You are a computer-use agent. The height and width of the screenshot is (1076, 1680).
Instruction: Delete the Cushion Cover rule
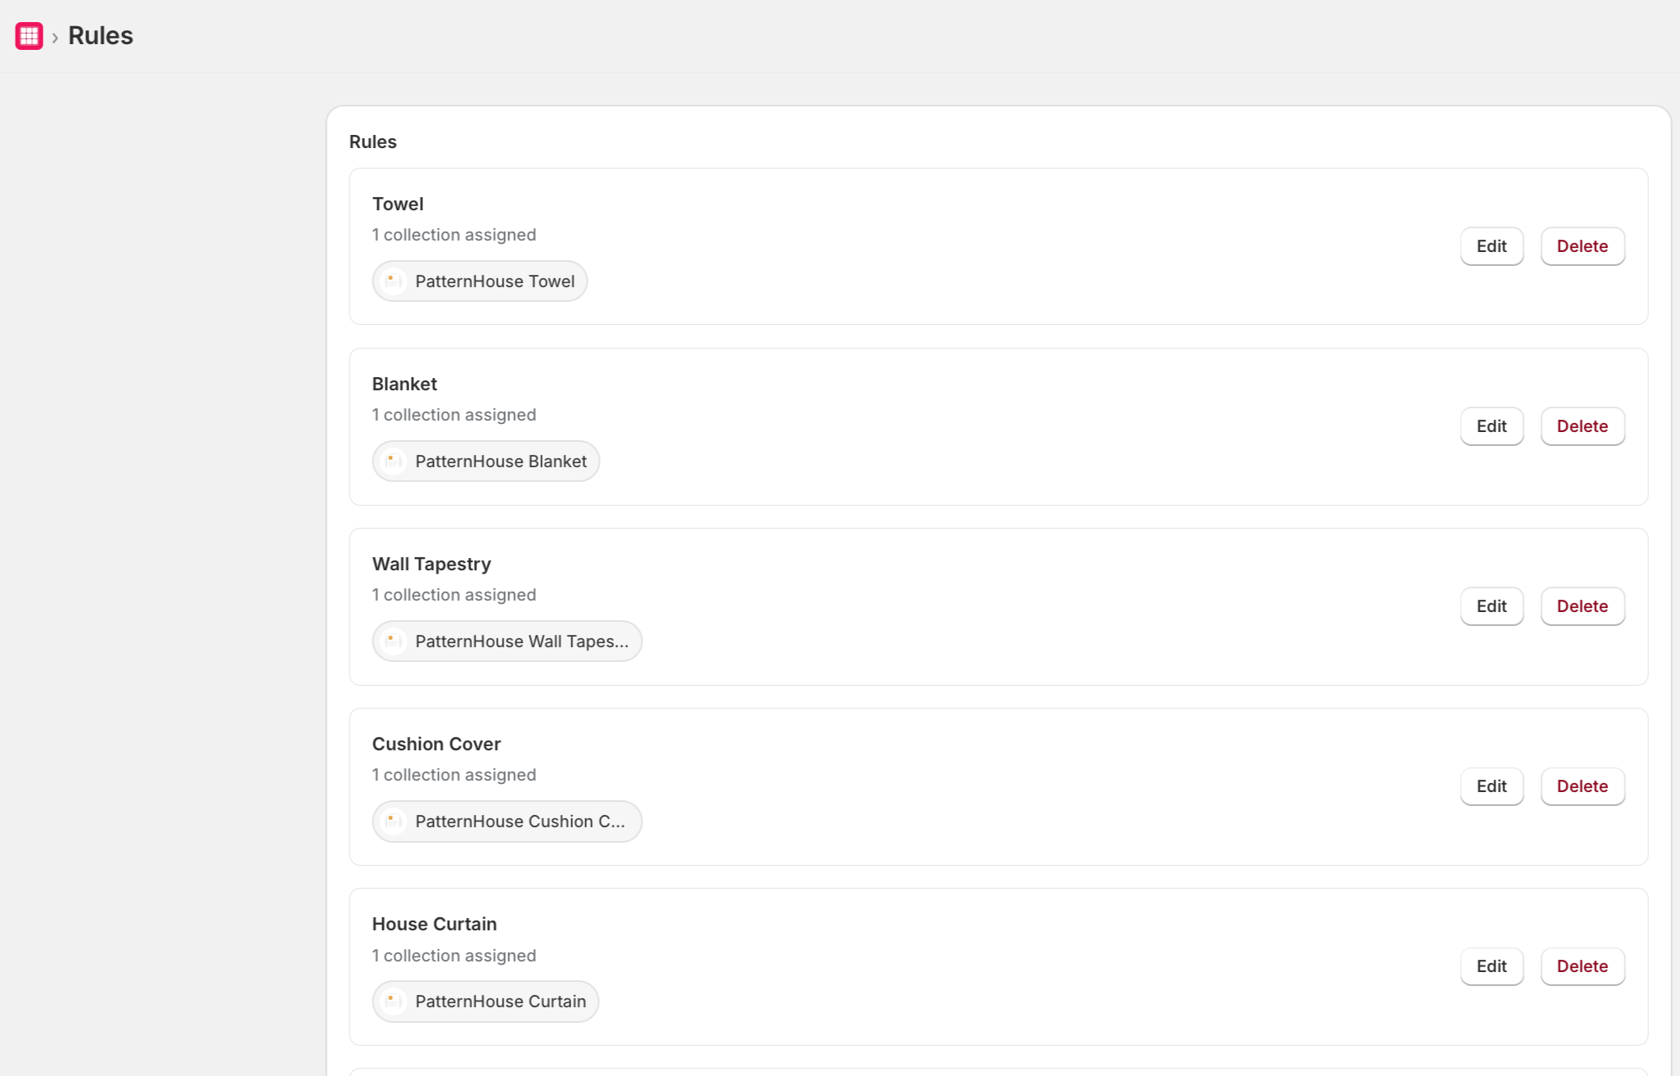[x=1582, y=786]
